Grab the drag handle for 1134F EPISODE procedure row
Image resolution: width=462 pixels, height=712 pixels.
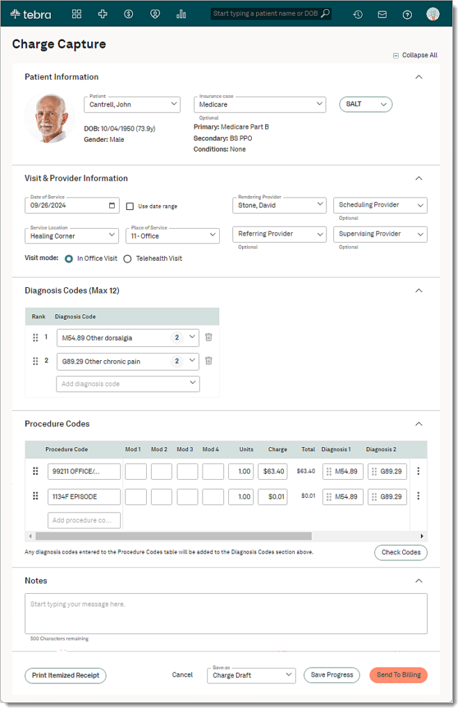pos(35,496)
